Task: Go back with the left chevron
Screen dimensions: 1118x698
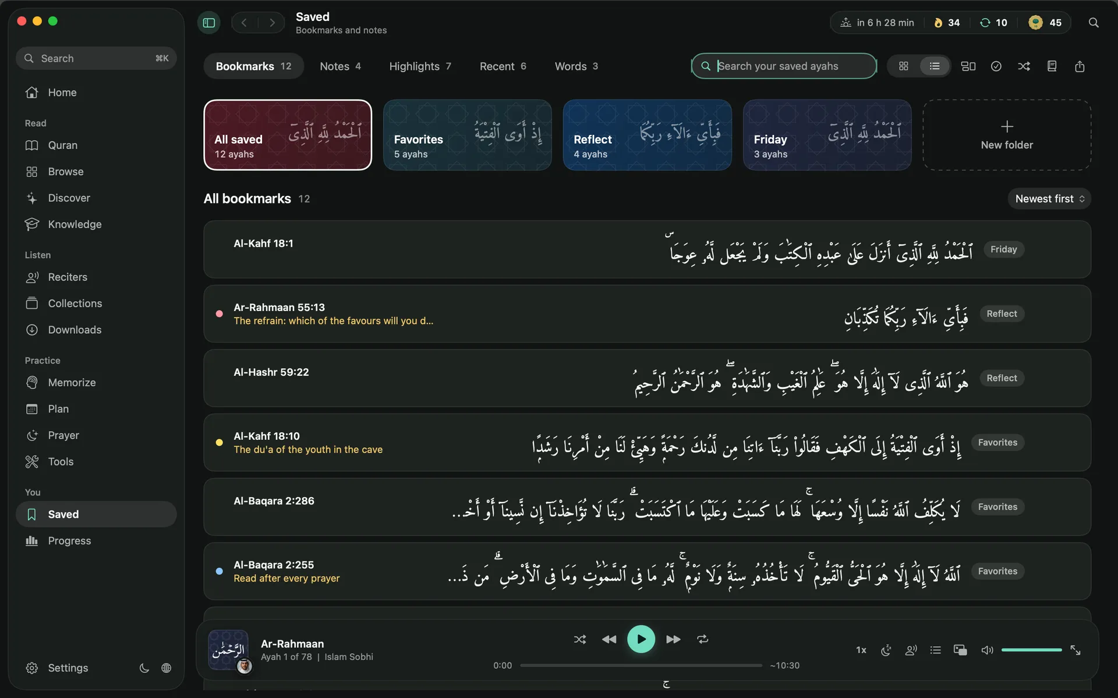Action: click(245, 23)
